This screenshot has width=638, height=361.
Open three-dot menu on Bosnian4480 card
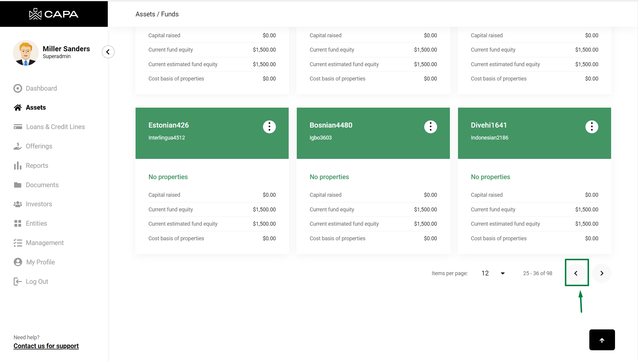[431, 127]
